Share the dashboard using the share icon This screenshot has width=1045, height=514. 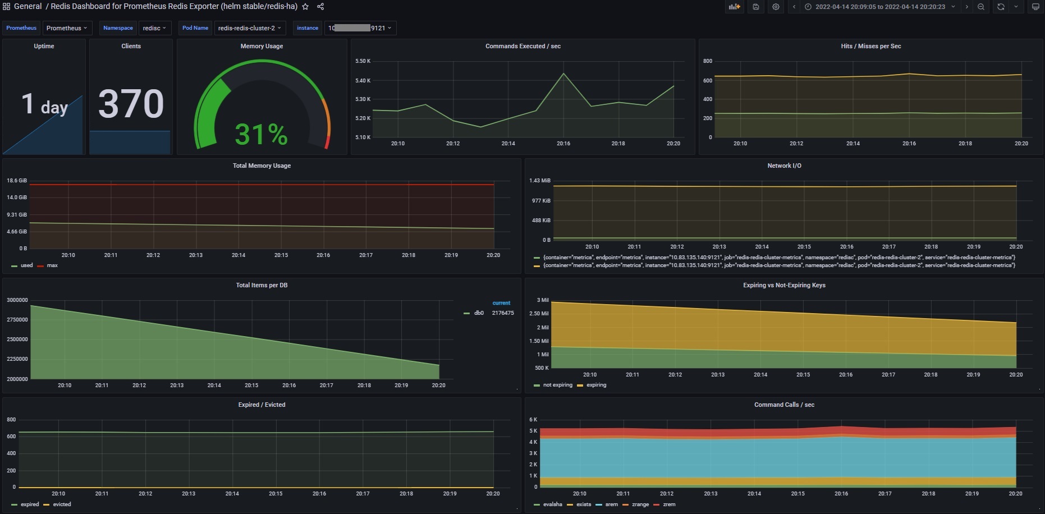[x=320, y=7]
